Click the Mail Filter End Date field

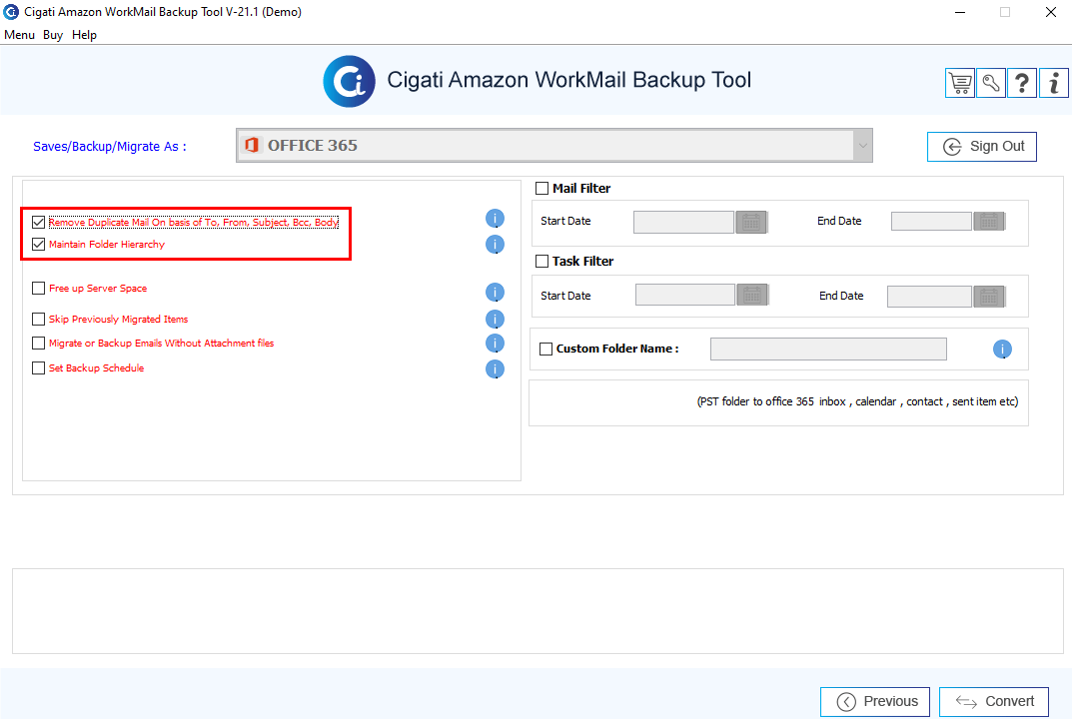coord(932,222)
